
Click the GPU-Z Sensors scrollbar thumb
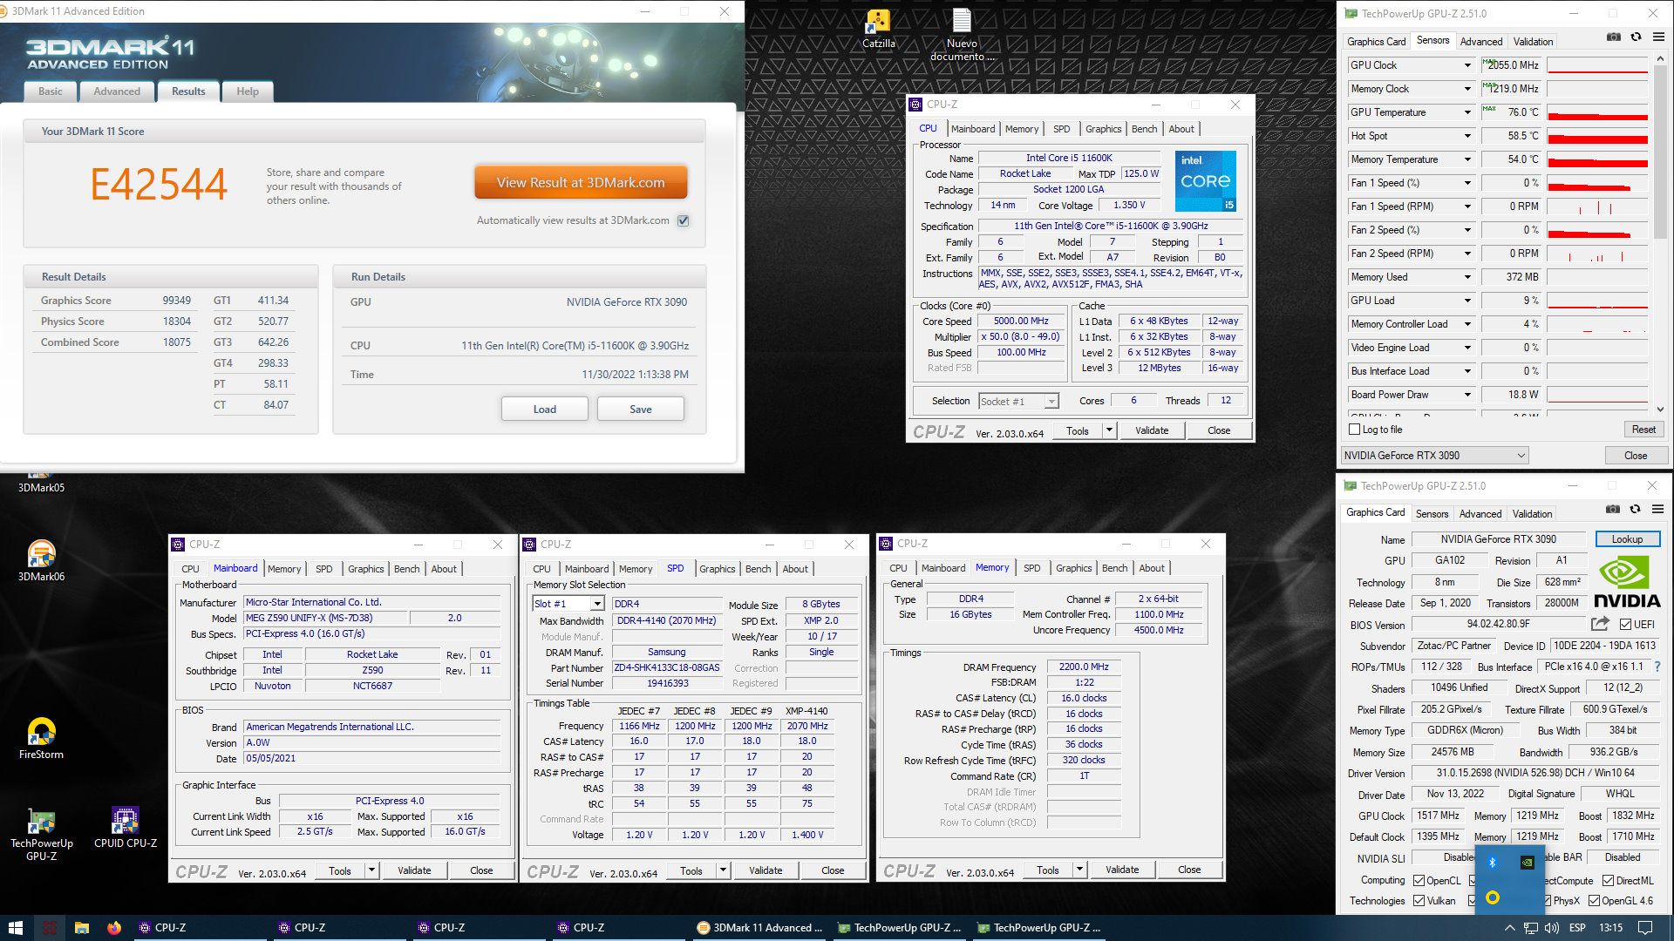(x=1660, y=152)
